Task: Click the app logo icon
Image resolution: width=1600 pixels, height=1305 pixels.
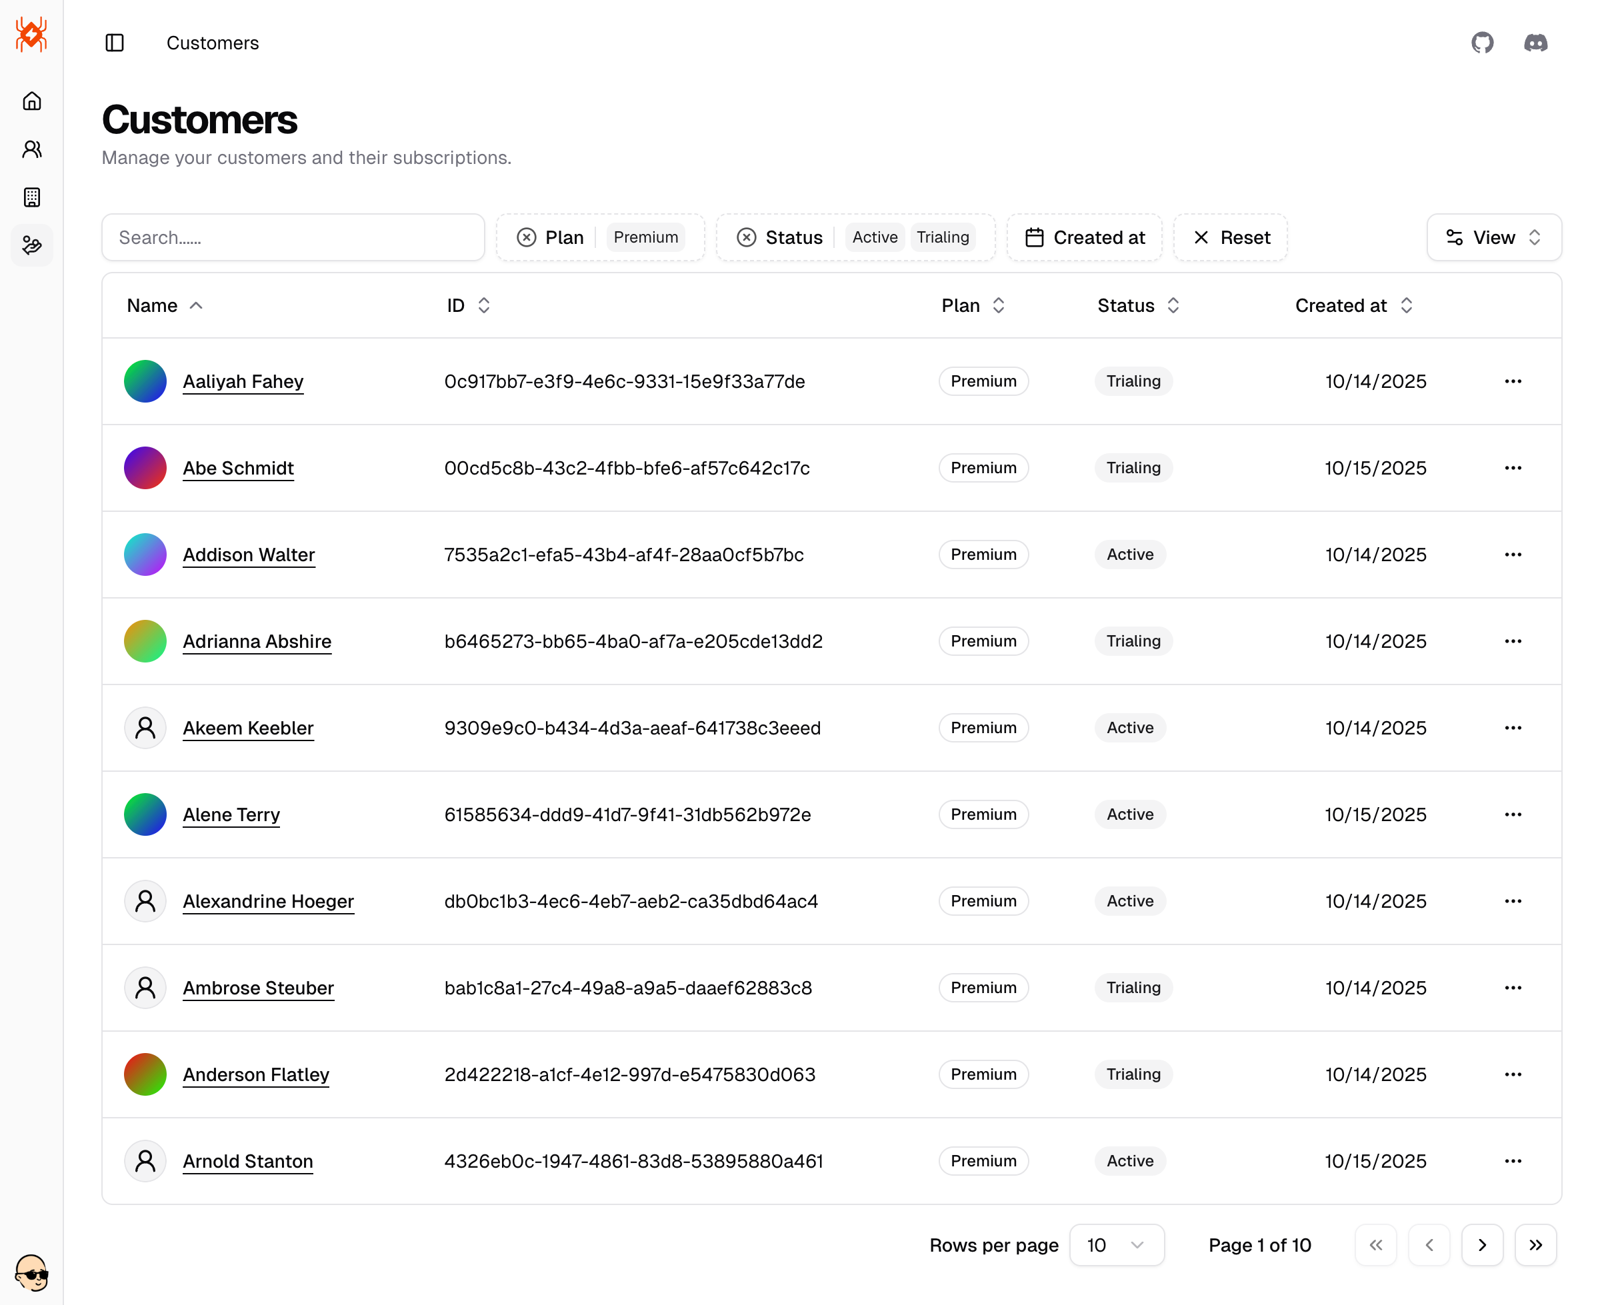Action: pos(31,35)
